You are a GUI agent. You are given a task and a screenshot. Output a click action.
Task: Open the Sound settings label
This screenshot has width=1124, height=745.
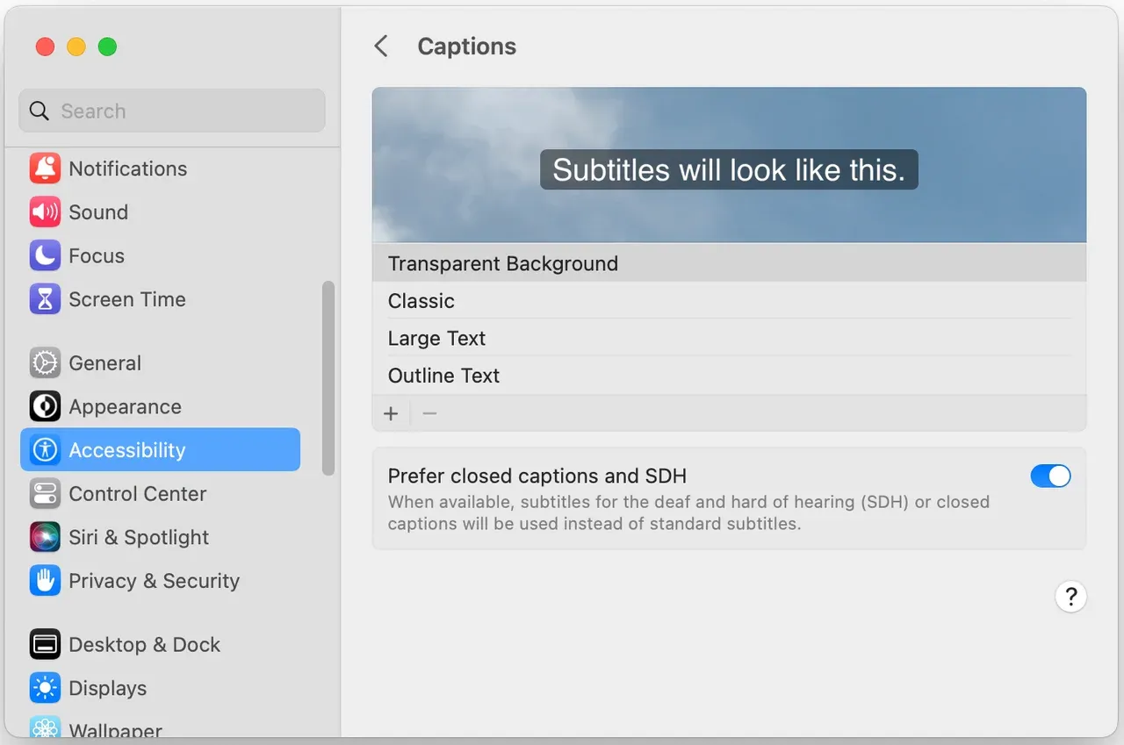tap(98, 212)
